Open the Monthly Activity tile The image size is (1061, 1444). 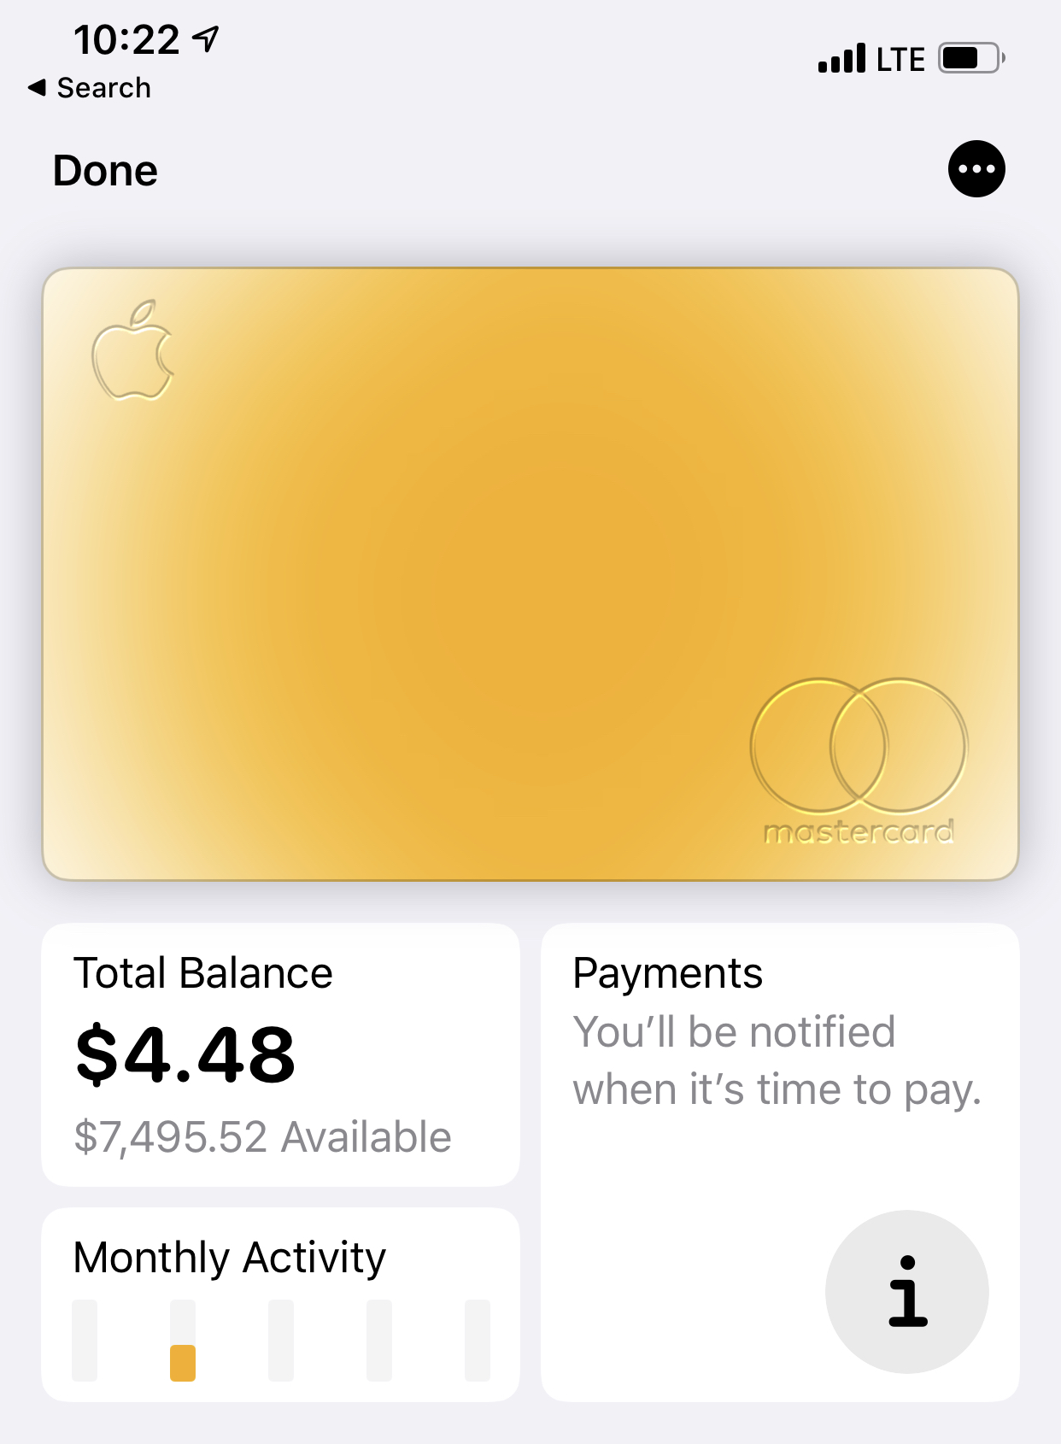point(280,1304)
